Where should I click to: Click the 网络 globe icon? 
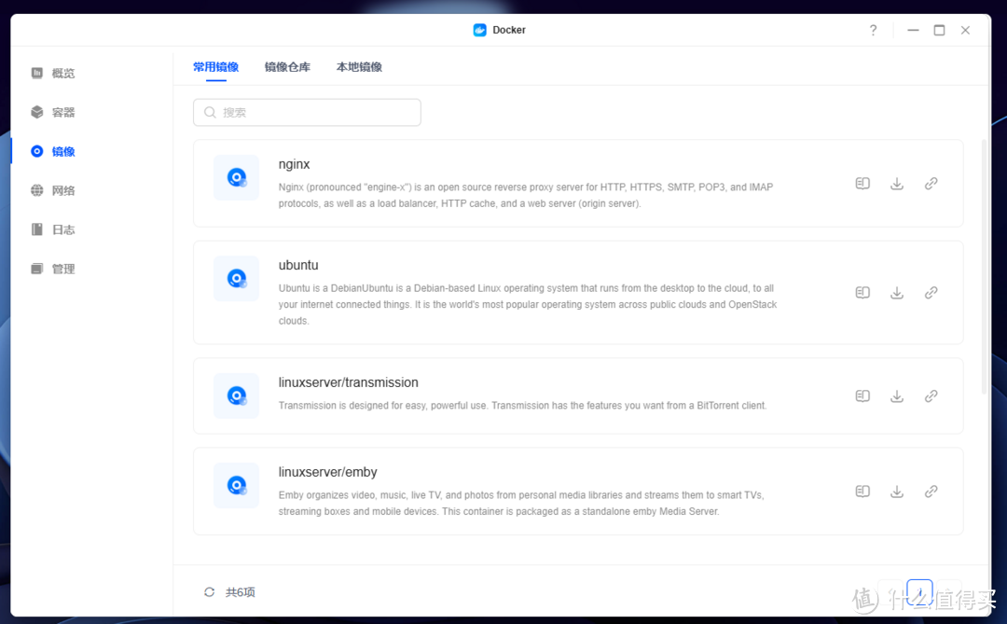pyautogui.click(x=37, y=191)
